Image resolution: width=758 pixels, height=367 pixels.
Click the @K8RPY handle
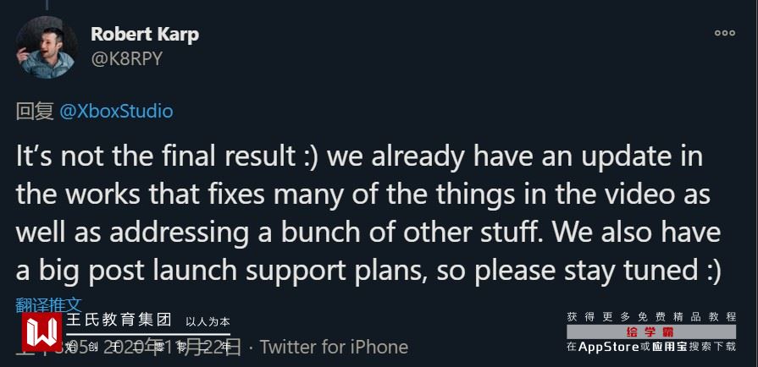tap(126, 58)
